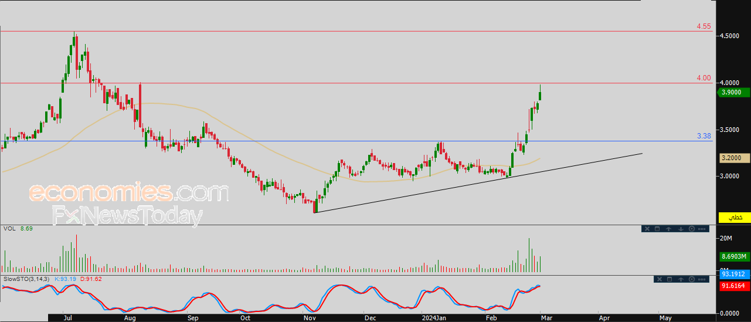The image size is (751, 322).
Task: Open more options for VOL panel
Action: (x=702, y=229)
